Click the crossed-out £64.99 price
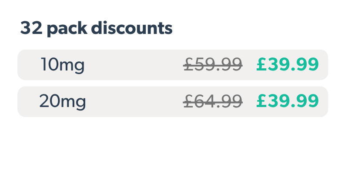The height and width of the screenshot is (174, 348). click(x=213, y=102)
